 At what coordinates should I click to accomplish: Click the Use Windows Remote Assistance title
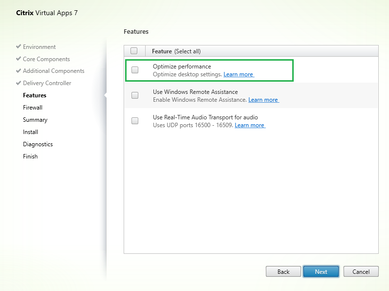coord(195,92)
